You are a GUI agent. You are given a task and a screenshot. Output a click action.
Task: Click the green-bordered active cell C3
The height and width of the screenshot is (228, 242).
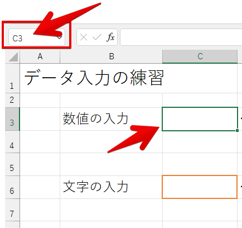click(200, 119)
